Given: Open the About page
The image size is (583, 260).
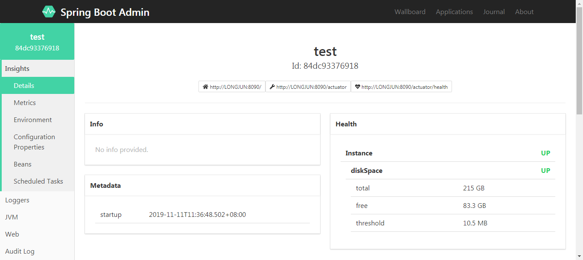Looking at the screenshot, I should [524, 12].
